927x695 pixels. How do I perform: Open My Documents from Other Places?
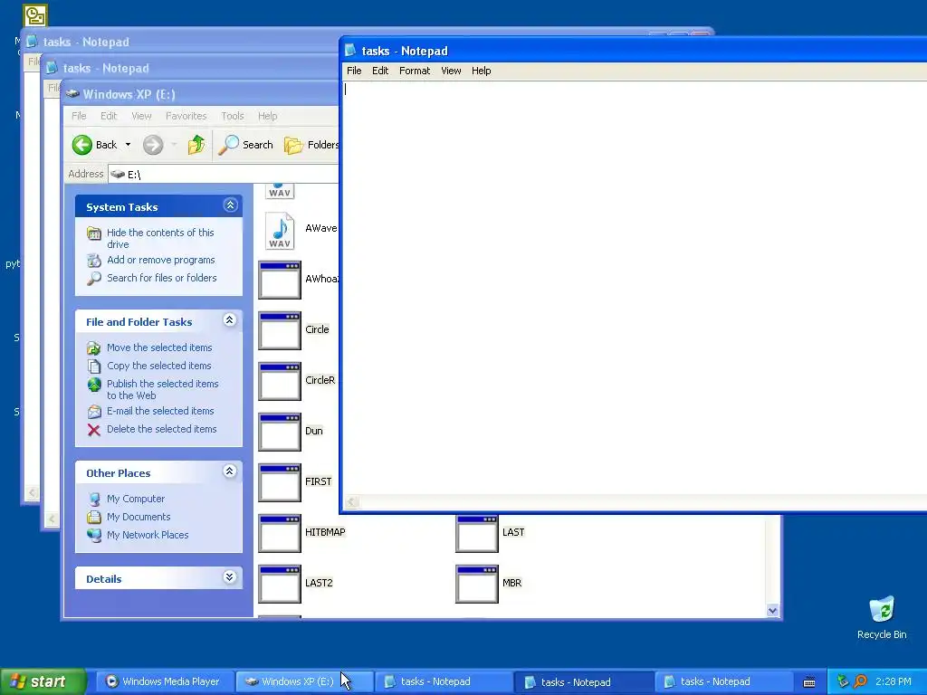click(139, 517)
